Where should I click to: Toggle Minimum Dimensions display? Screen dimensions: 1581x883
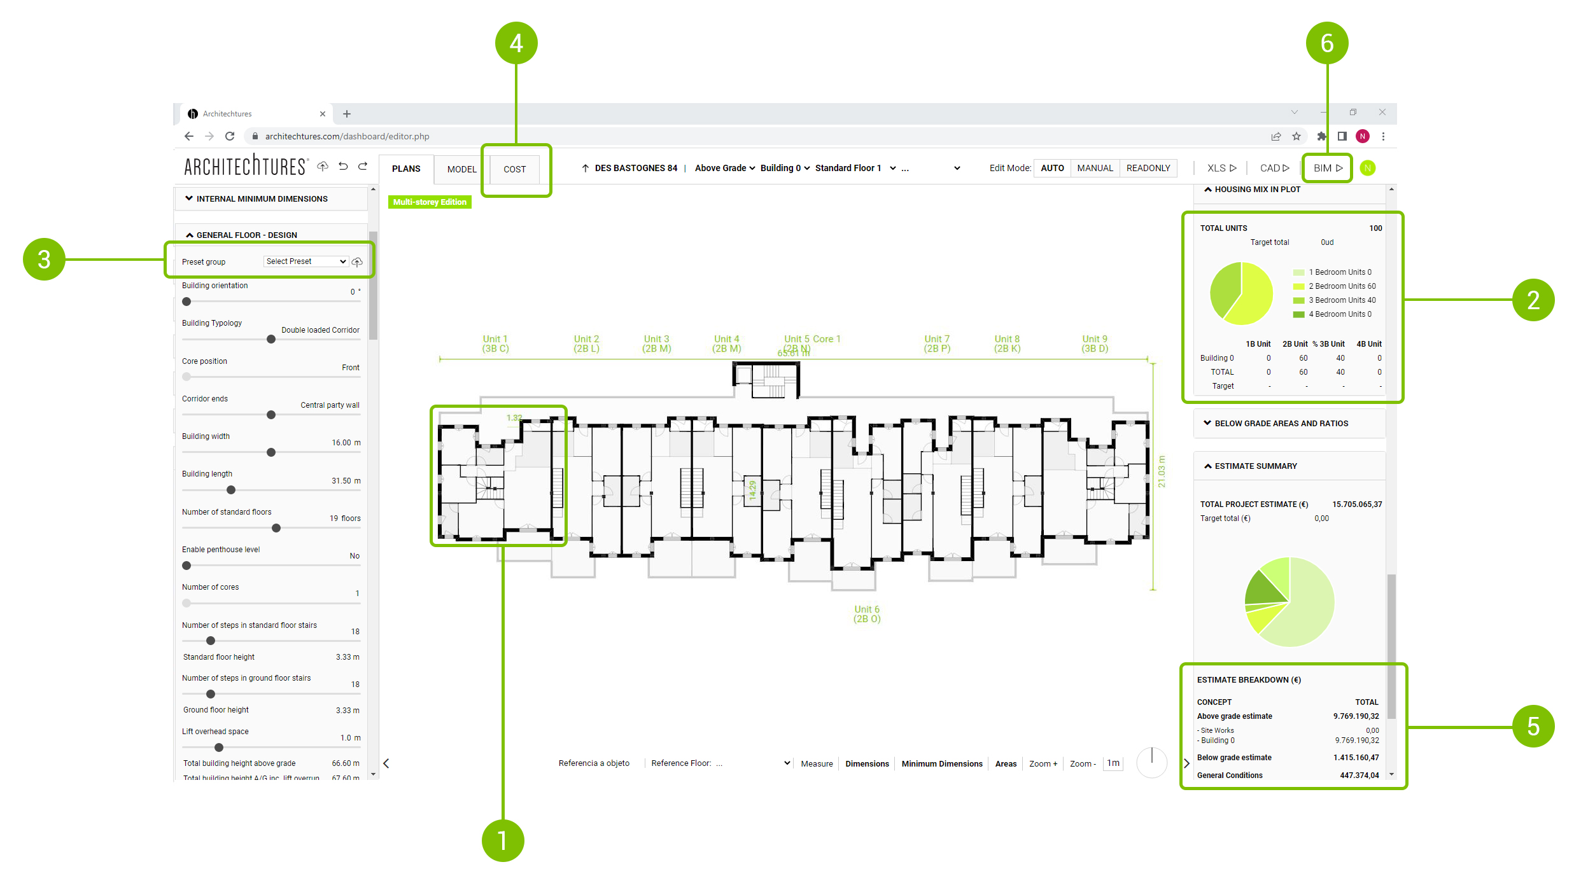(x=941, y=763)
